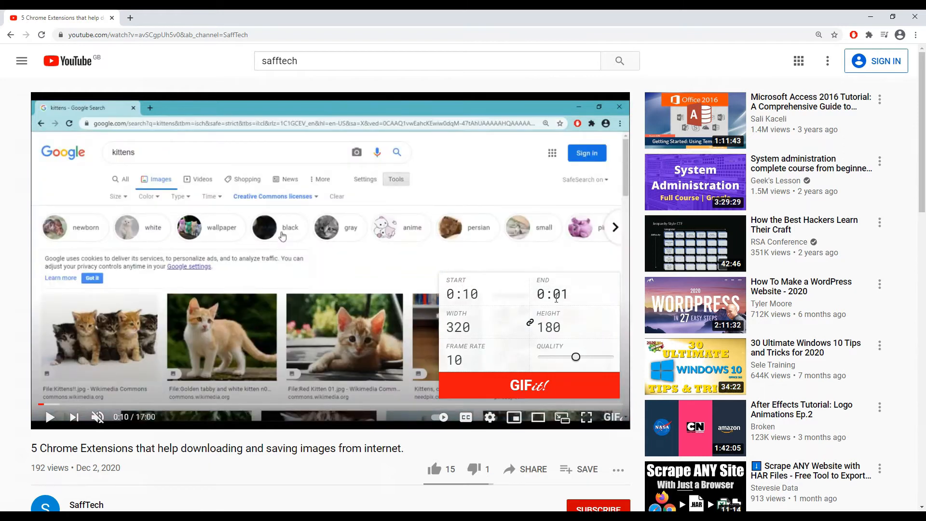Open the player settings gear
Viewport: 926px width, 521px height.
(490, 417)
